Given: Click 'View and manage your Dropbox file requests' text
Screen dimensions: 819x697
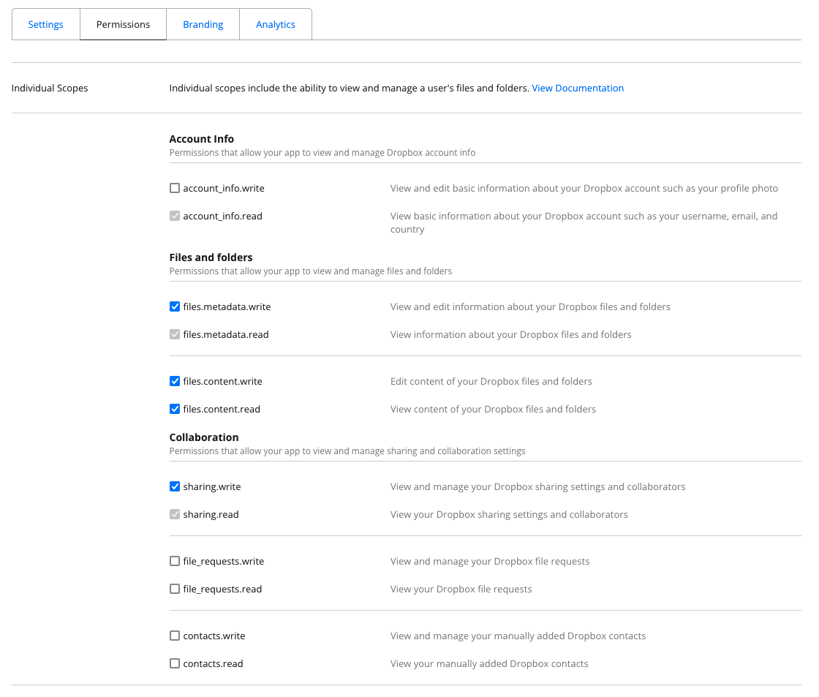Looking at the screenshot, I should coord(490,562).
